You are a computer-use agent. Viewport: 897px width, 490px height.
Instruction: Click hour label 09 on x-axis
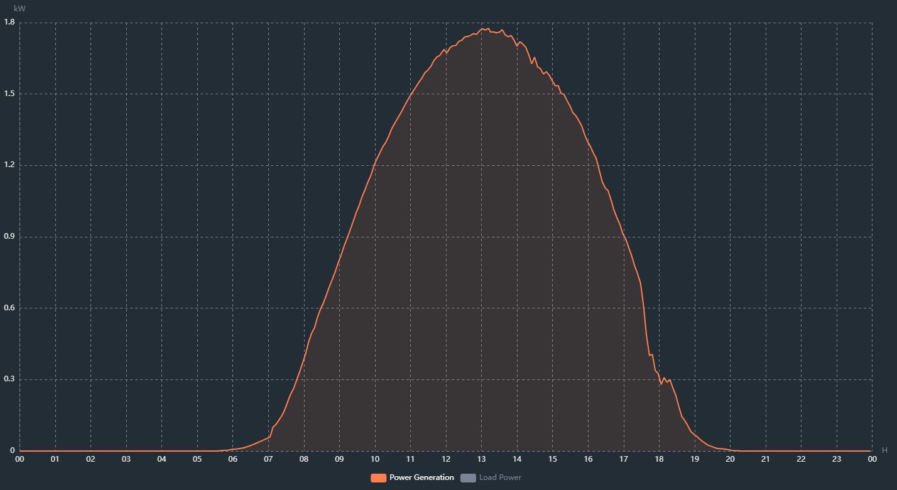pyautogui.click(x=339, y=459)
